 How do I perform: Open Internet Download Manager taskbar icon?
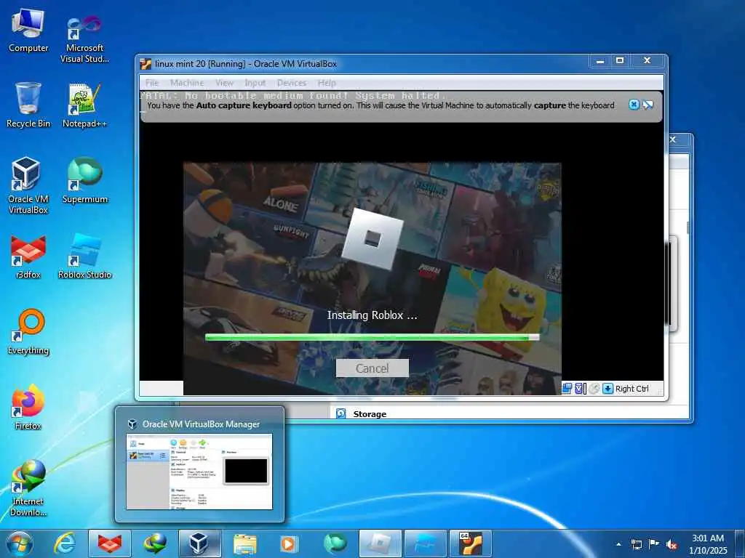(155, 543)
